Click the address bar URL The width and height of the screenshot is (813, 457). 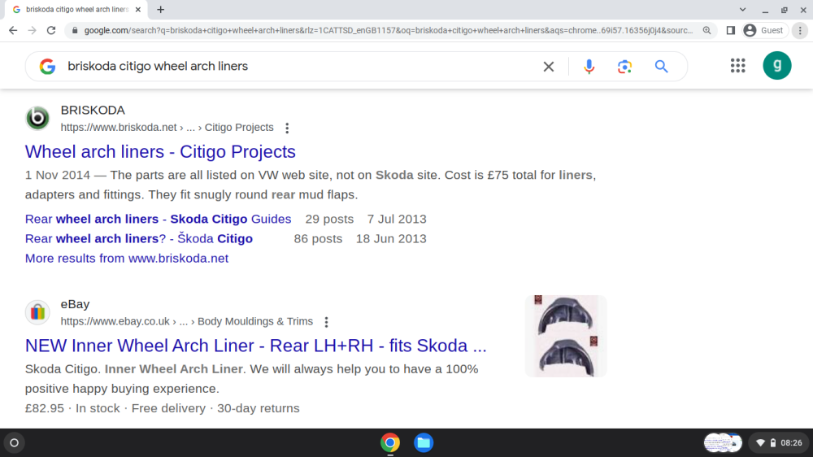[388, 31]
